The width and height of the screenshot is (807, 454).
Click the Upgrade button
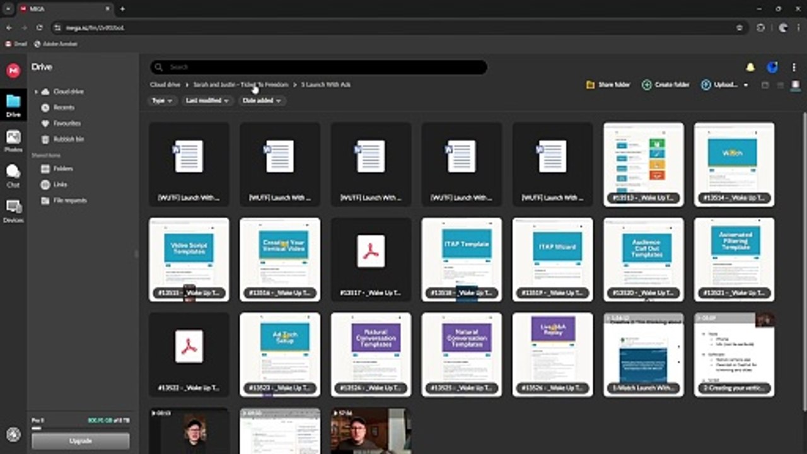pos(81,441)
